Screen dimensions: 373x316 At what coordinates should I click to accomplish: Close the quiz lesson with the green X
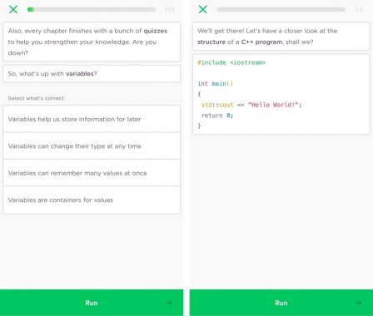click(x=13, y=9)
